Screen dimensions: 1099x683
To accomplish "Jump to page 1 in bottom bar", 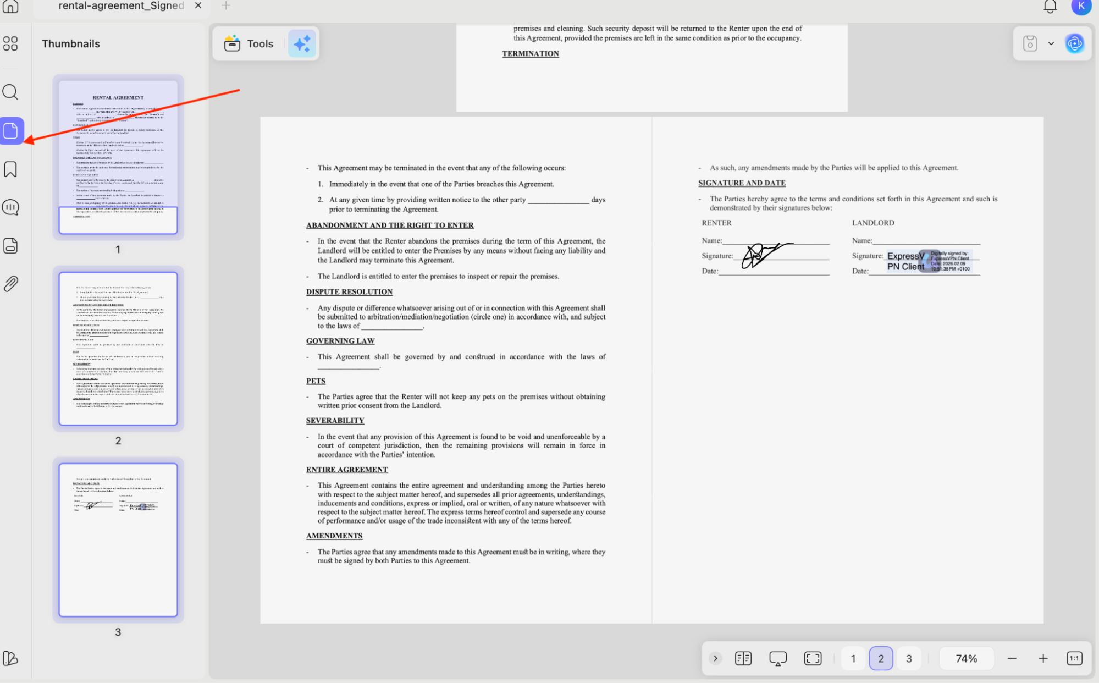I will (853, 658).
